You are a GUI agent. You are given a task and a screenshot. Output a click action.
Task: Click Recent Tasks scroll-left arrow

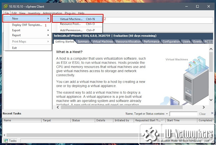click(4, 135)
